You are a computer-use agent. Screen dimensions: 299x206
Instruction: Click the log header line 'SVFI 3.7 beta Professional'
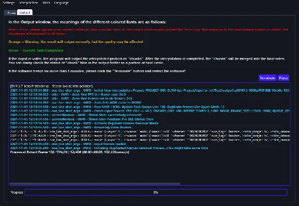(51, 86)
